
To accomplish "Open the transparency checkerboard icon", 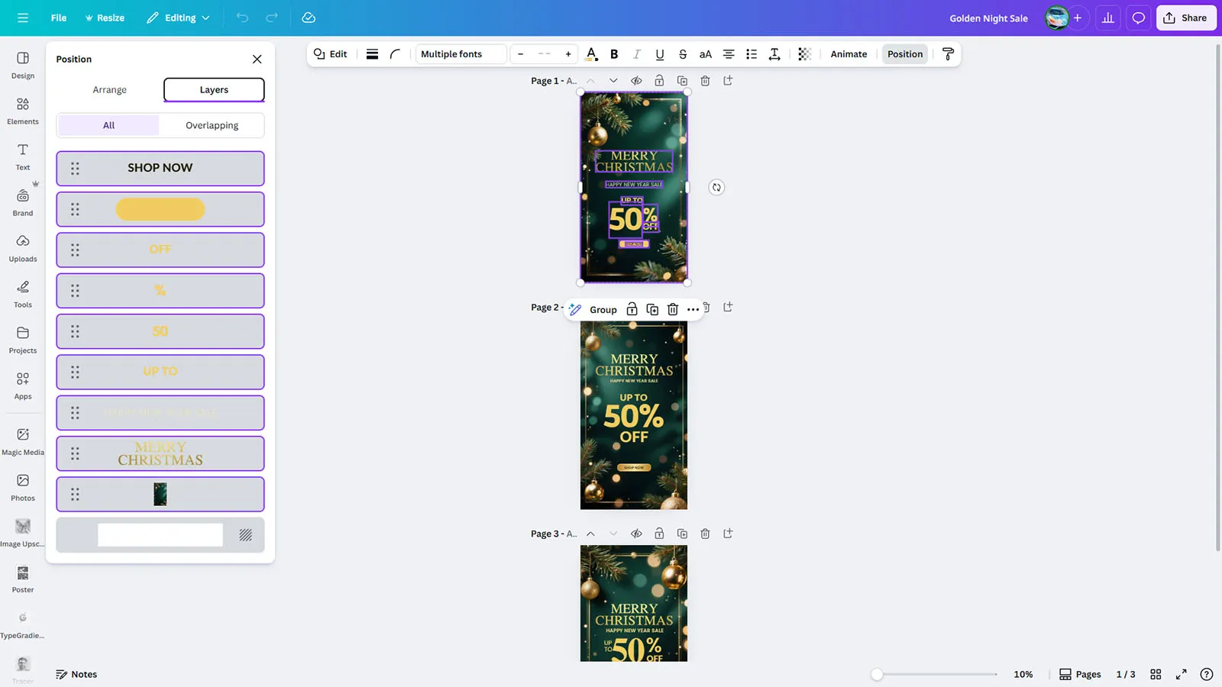I will pos(804,54).
